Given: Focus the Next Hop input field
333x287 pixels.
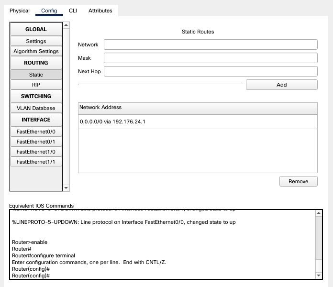Looking at the screenshot, I should [211, 71].
